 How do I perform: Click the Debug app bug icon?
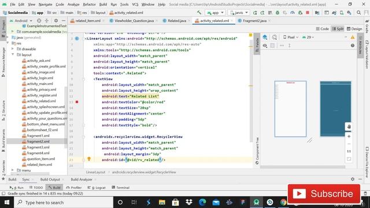[x=277, y=13]
